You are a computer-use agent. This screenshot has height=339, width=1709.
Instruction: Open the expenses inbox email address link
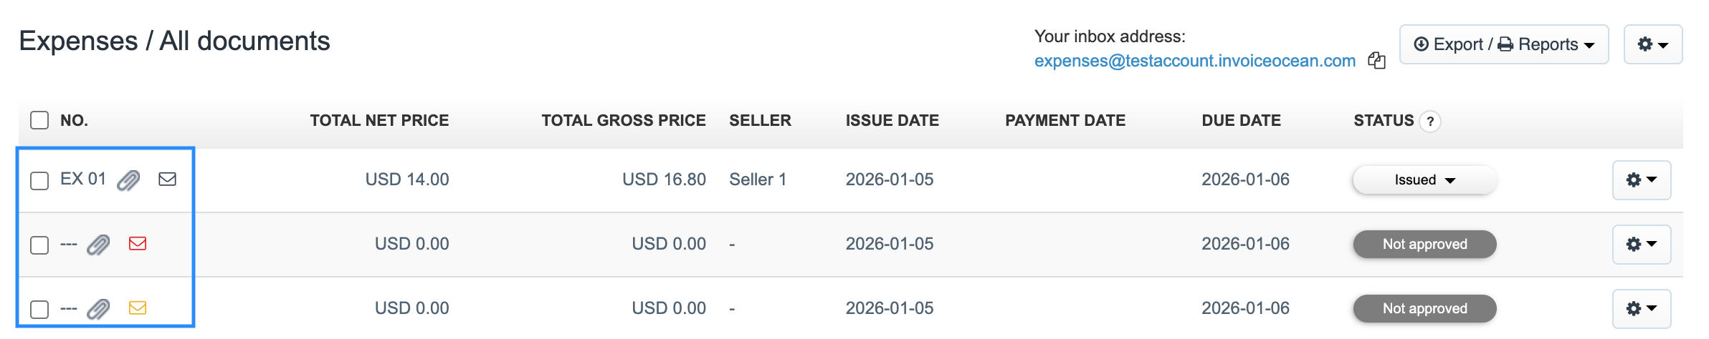click(1194, 61)
